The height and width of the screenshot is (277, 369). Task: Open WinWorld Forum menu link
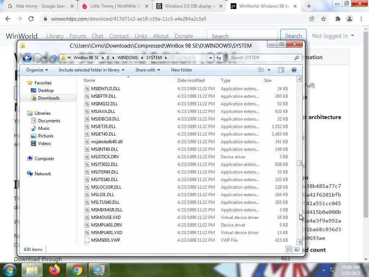tap(77, 36)
